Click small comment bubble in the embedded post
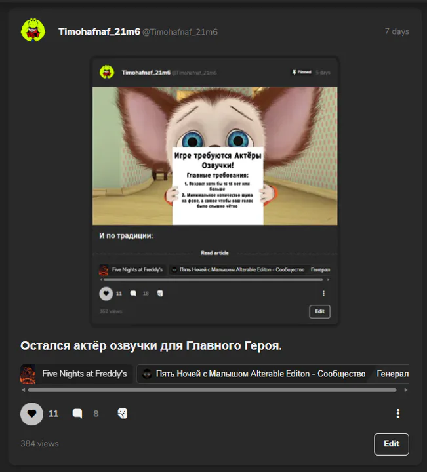Image resolution: width=427 pixels, height=472 pixels. point(133,294)
